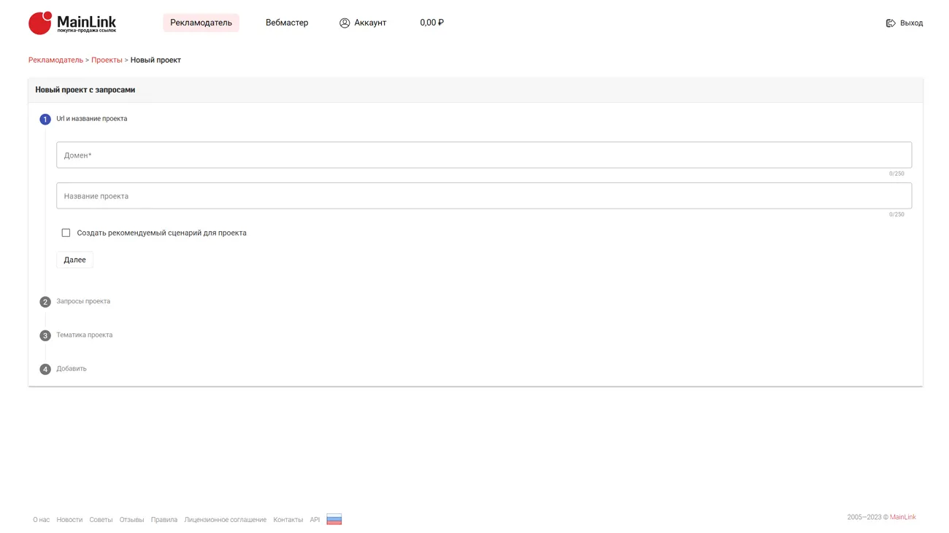
Task: Click the account user icon
Action: tap(345, 23)
